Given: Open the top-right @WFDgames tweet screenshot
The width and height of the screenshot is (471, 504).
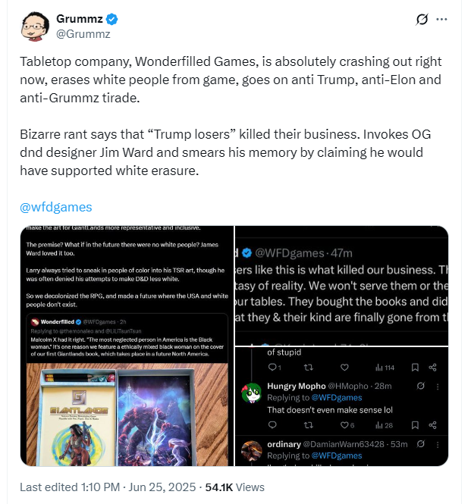Looking at the screenshot, I should click(x=341, y=286).
